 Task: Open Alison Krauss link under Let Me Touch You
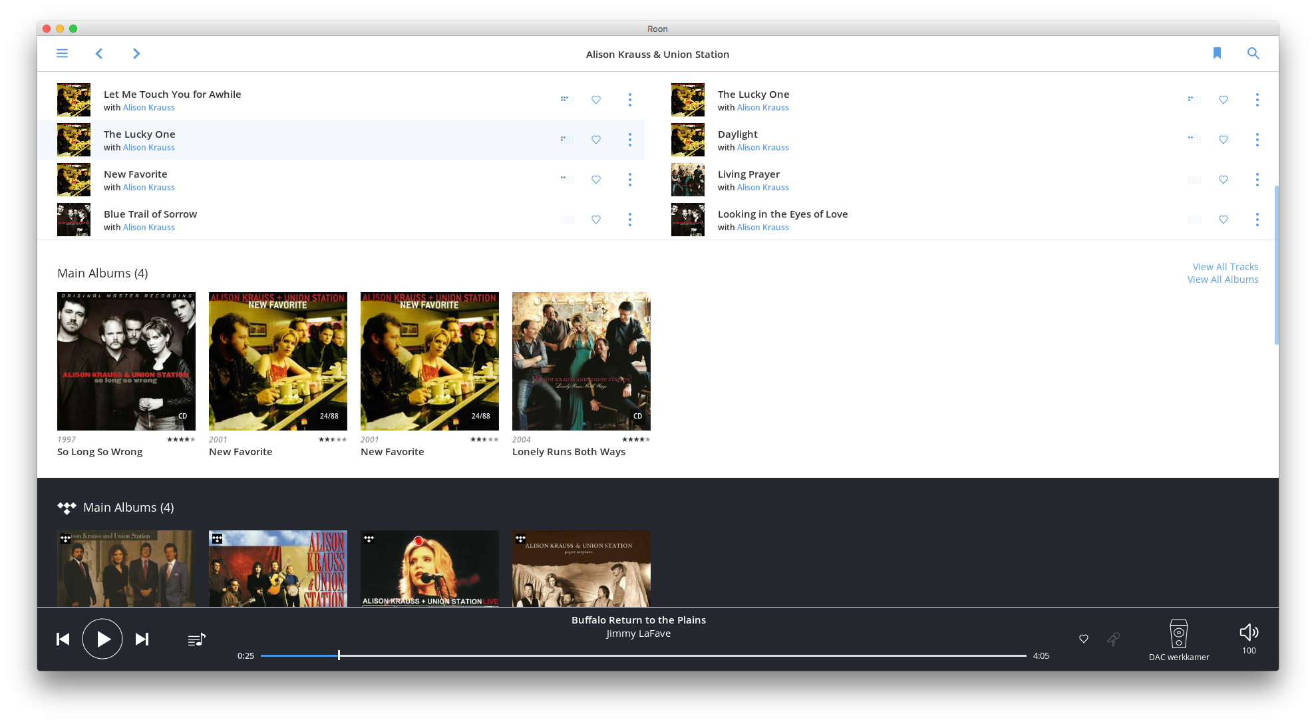tap(149, 108)
